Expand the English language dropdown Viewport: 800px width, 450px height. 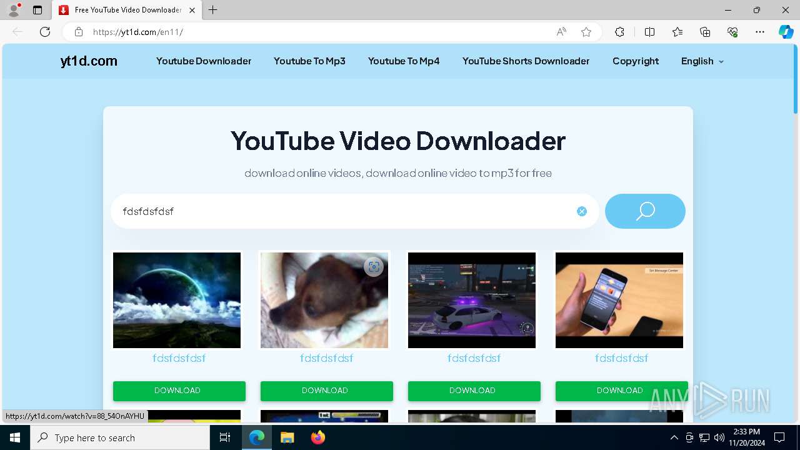tap(702, 61)
